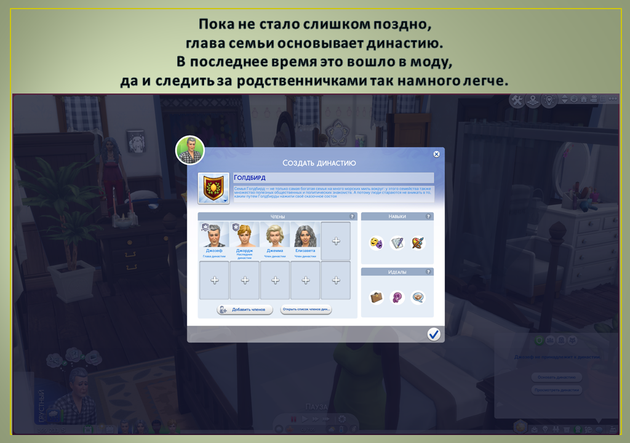Choose the handshake speech-bubble ideal icon
Screen dimensions: 630x443
[x=418, y=297]
